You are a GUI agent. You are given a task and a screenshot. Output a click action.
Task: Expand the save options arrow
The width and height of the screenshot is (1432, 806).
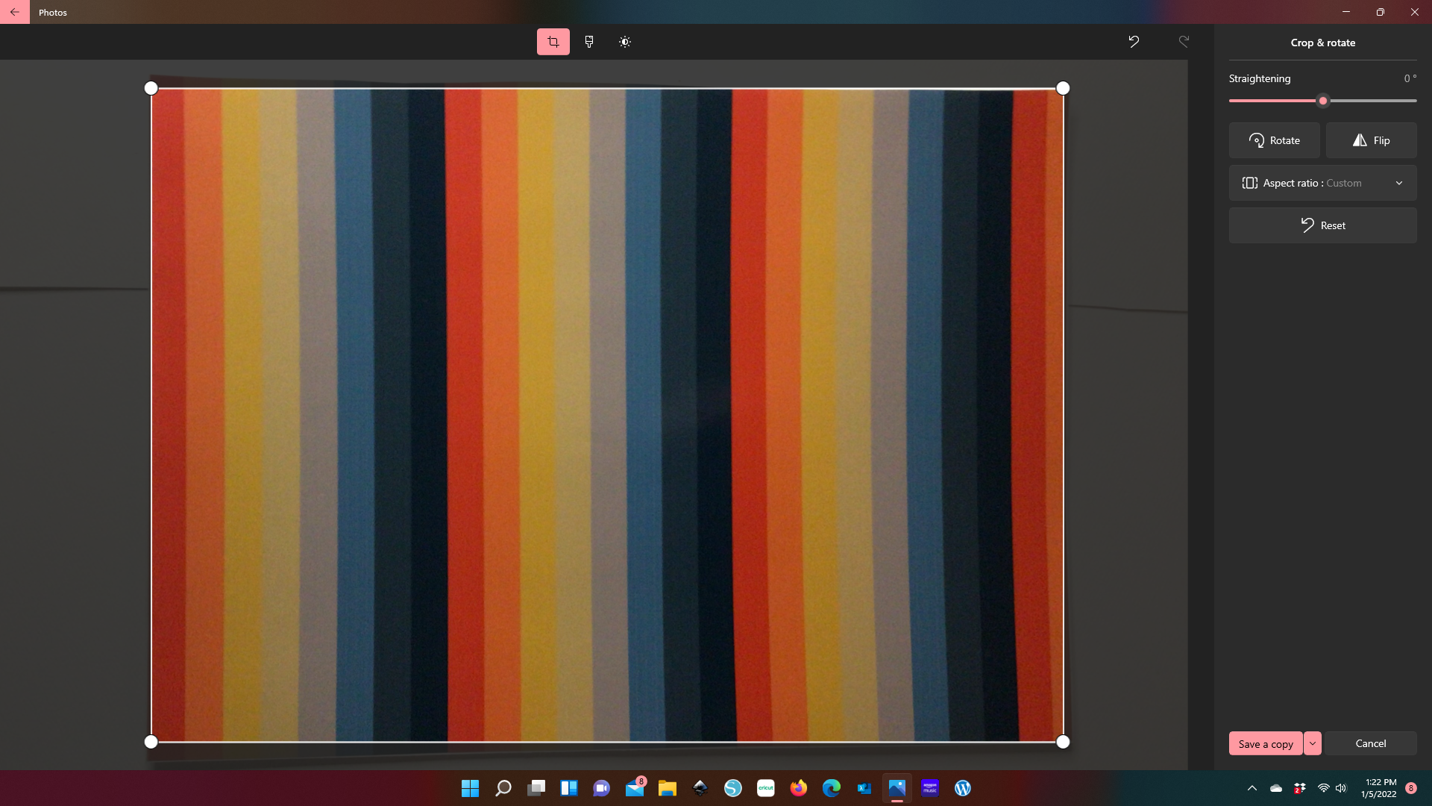[x=1313, y=743]
